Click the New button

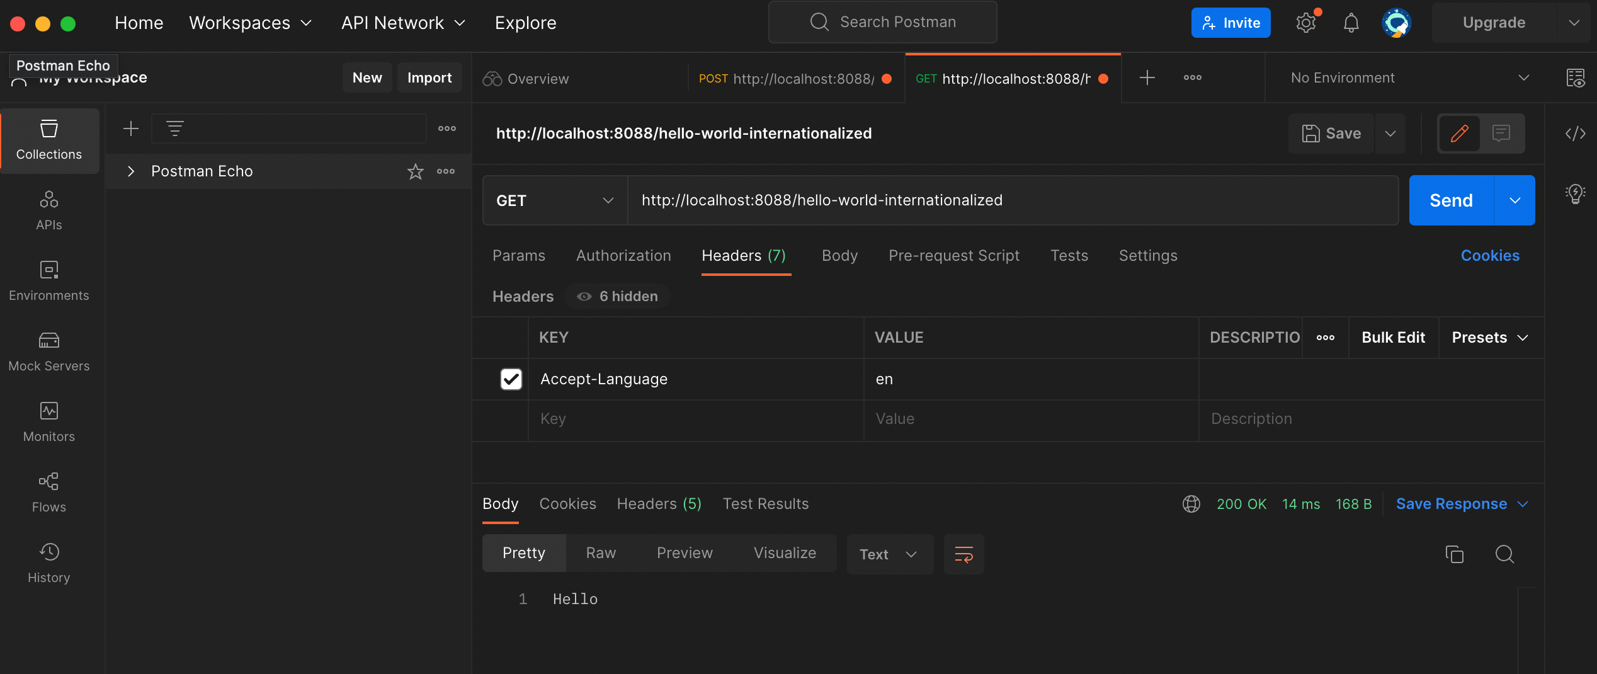(367, 77)
